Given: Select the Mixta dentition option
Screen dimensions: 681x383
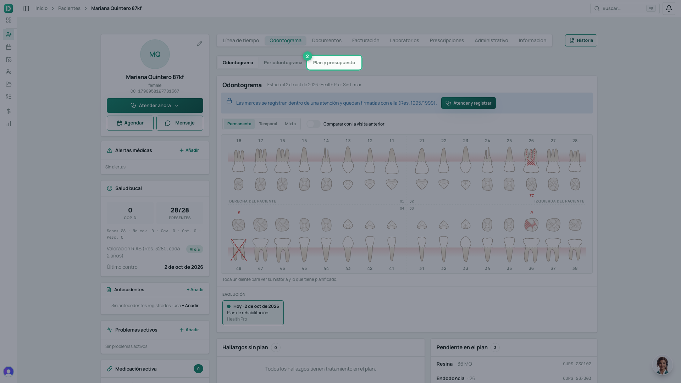Looking at the screenshot, I should coord(290,124).
